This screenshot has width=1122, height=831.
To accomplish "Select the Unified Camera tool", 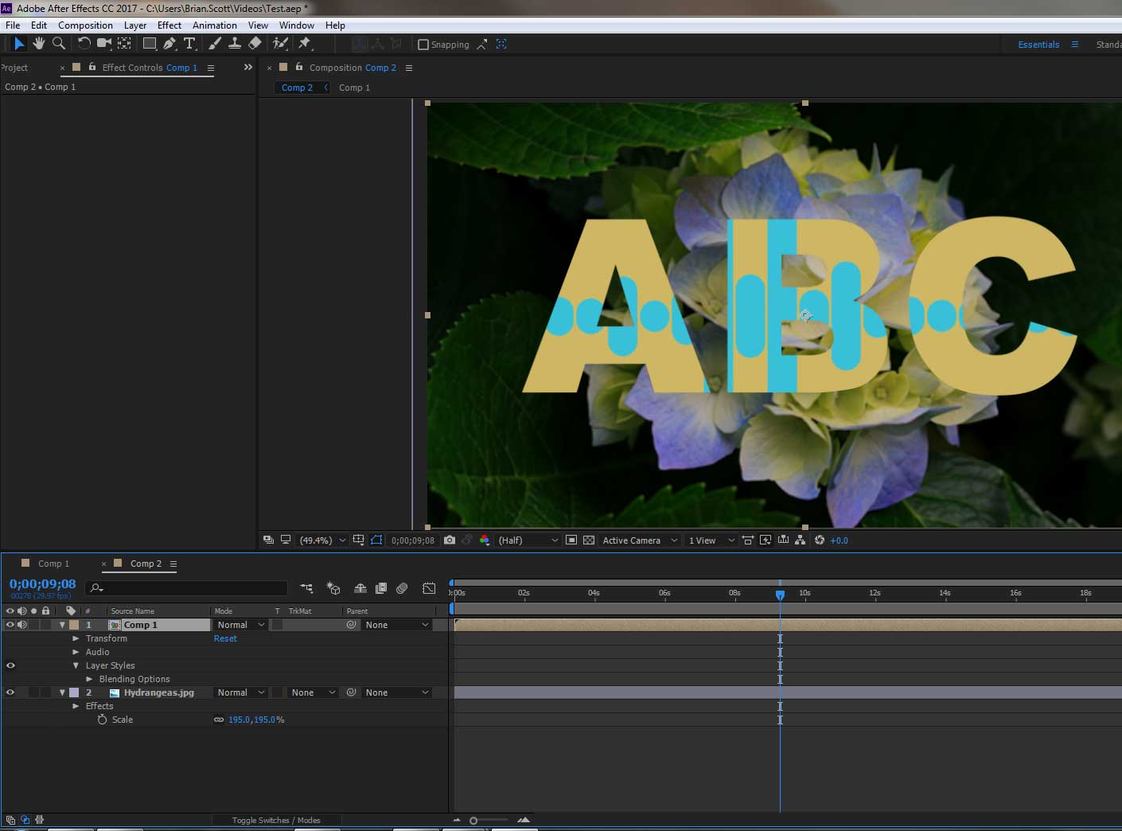I will pyautogui.click(x=104, y=44).
